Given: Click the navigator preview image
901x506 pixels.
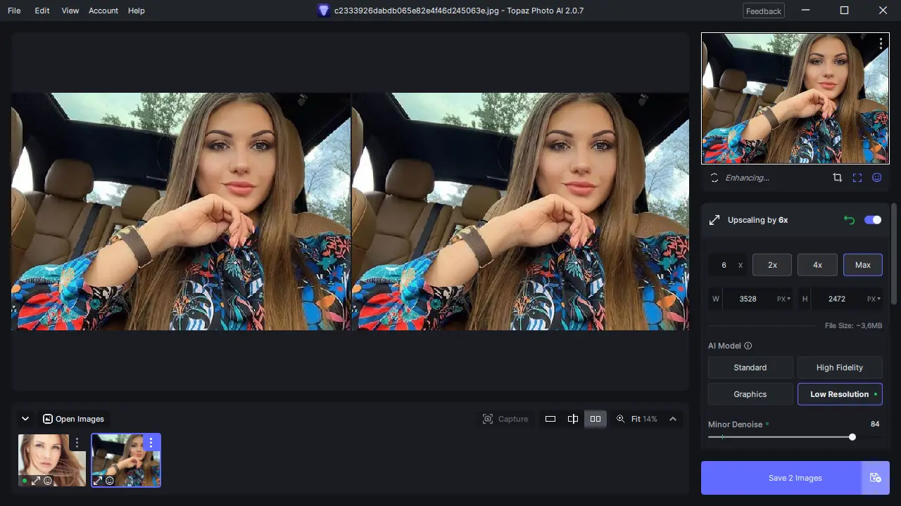Looking at the screenshot, I should click(x=795, y=98).
